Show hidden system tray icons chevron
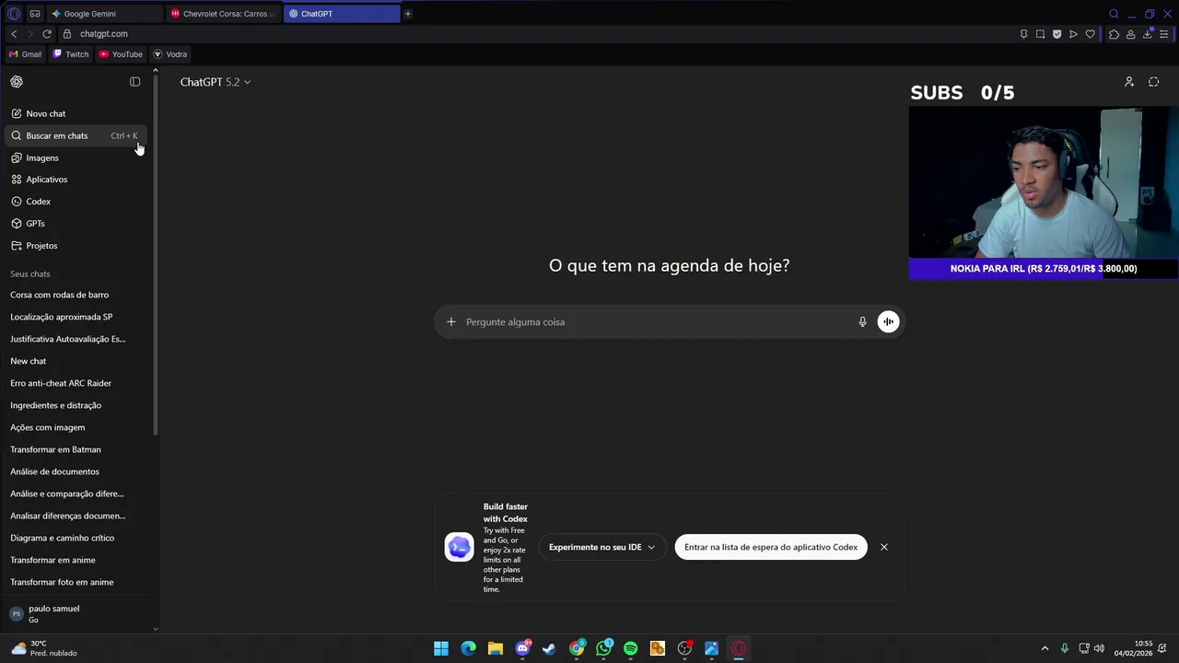The image size is (1179, 663). pos(1045,648)
